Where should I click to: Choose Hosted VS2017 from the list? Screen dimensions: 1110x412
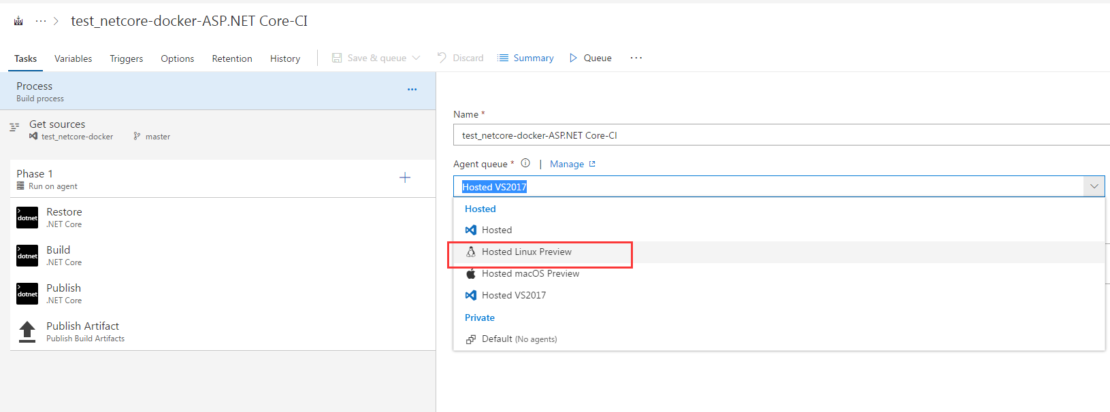click(779, 295)
